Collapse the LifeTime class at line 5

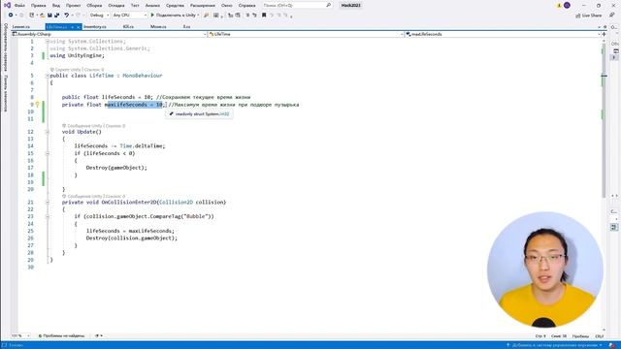coord(48,76)
